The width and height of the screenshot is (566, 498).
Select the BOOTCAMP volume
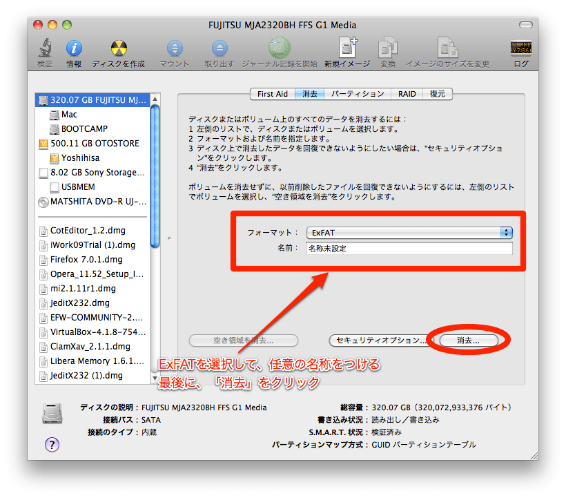92,129
